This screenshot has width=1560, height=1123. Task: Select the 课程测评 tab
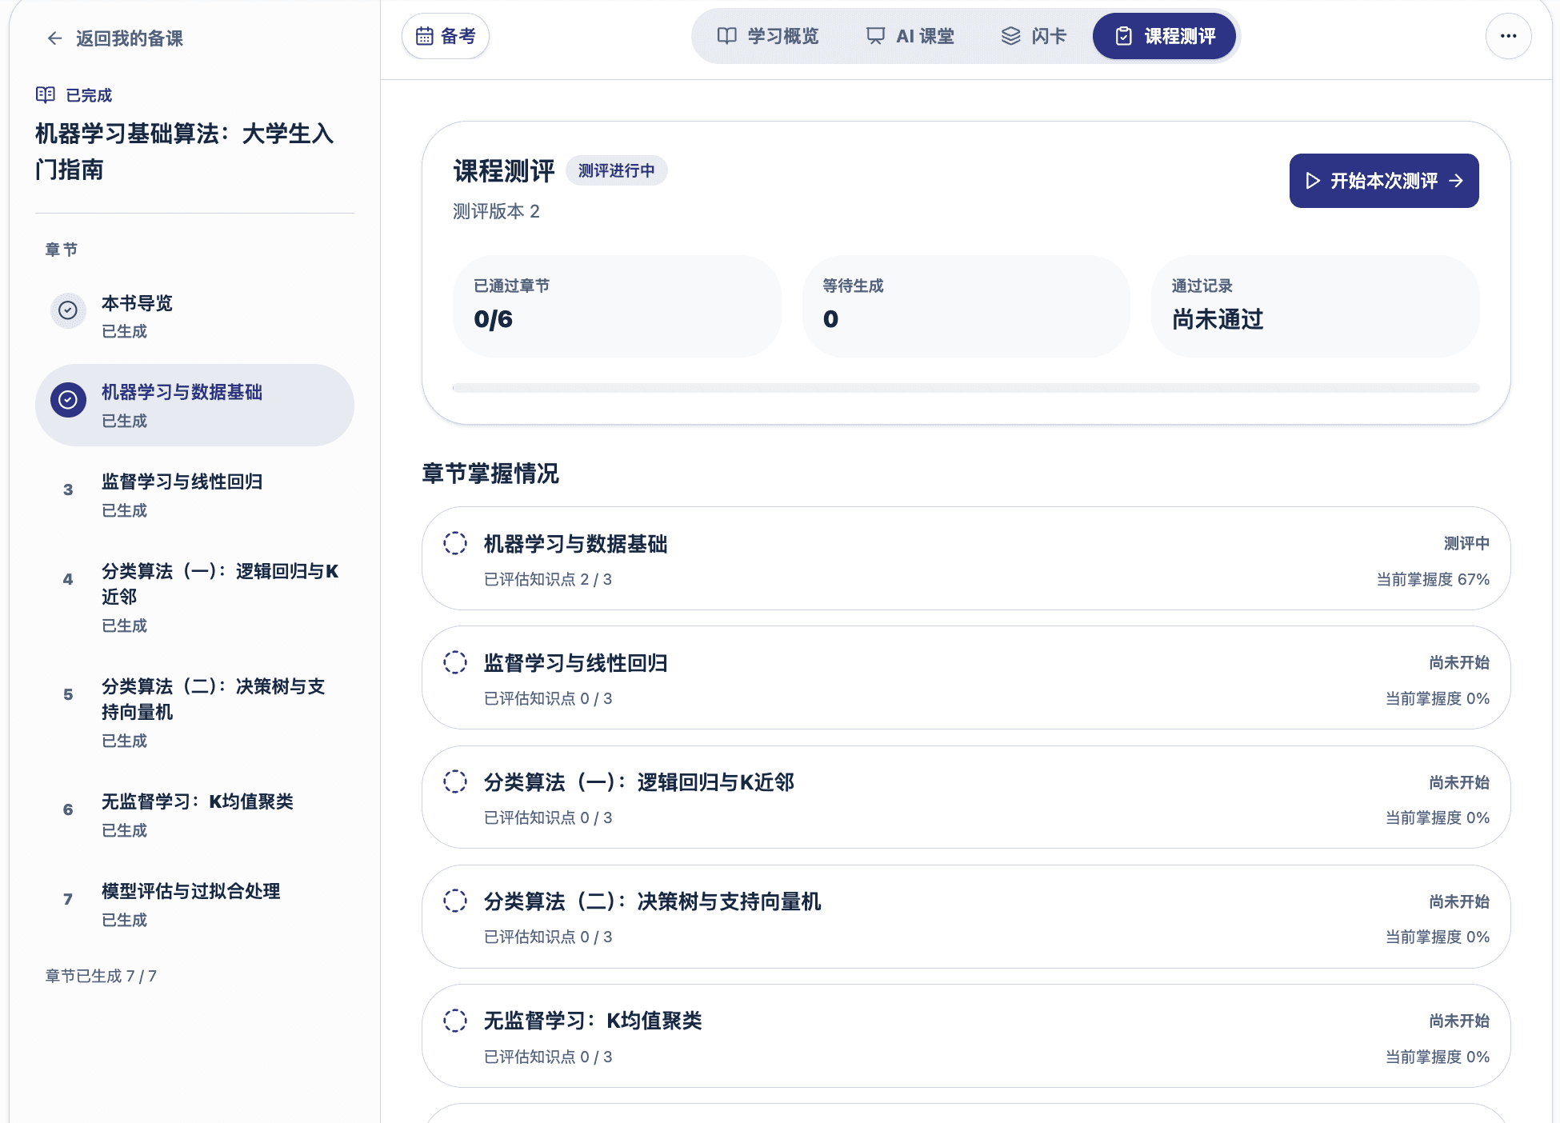point(1165,36)
